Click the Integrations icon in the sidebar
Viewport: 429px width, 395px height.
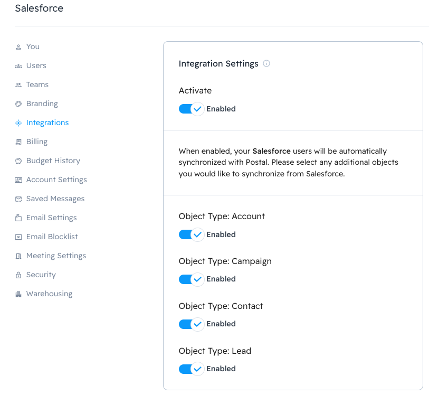click(x=18, y=123)
